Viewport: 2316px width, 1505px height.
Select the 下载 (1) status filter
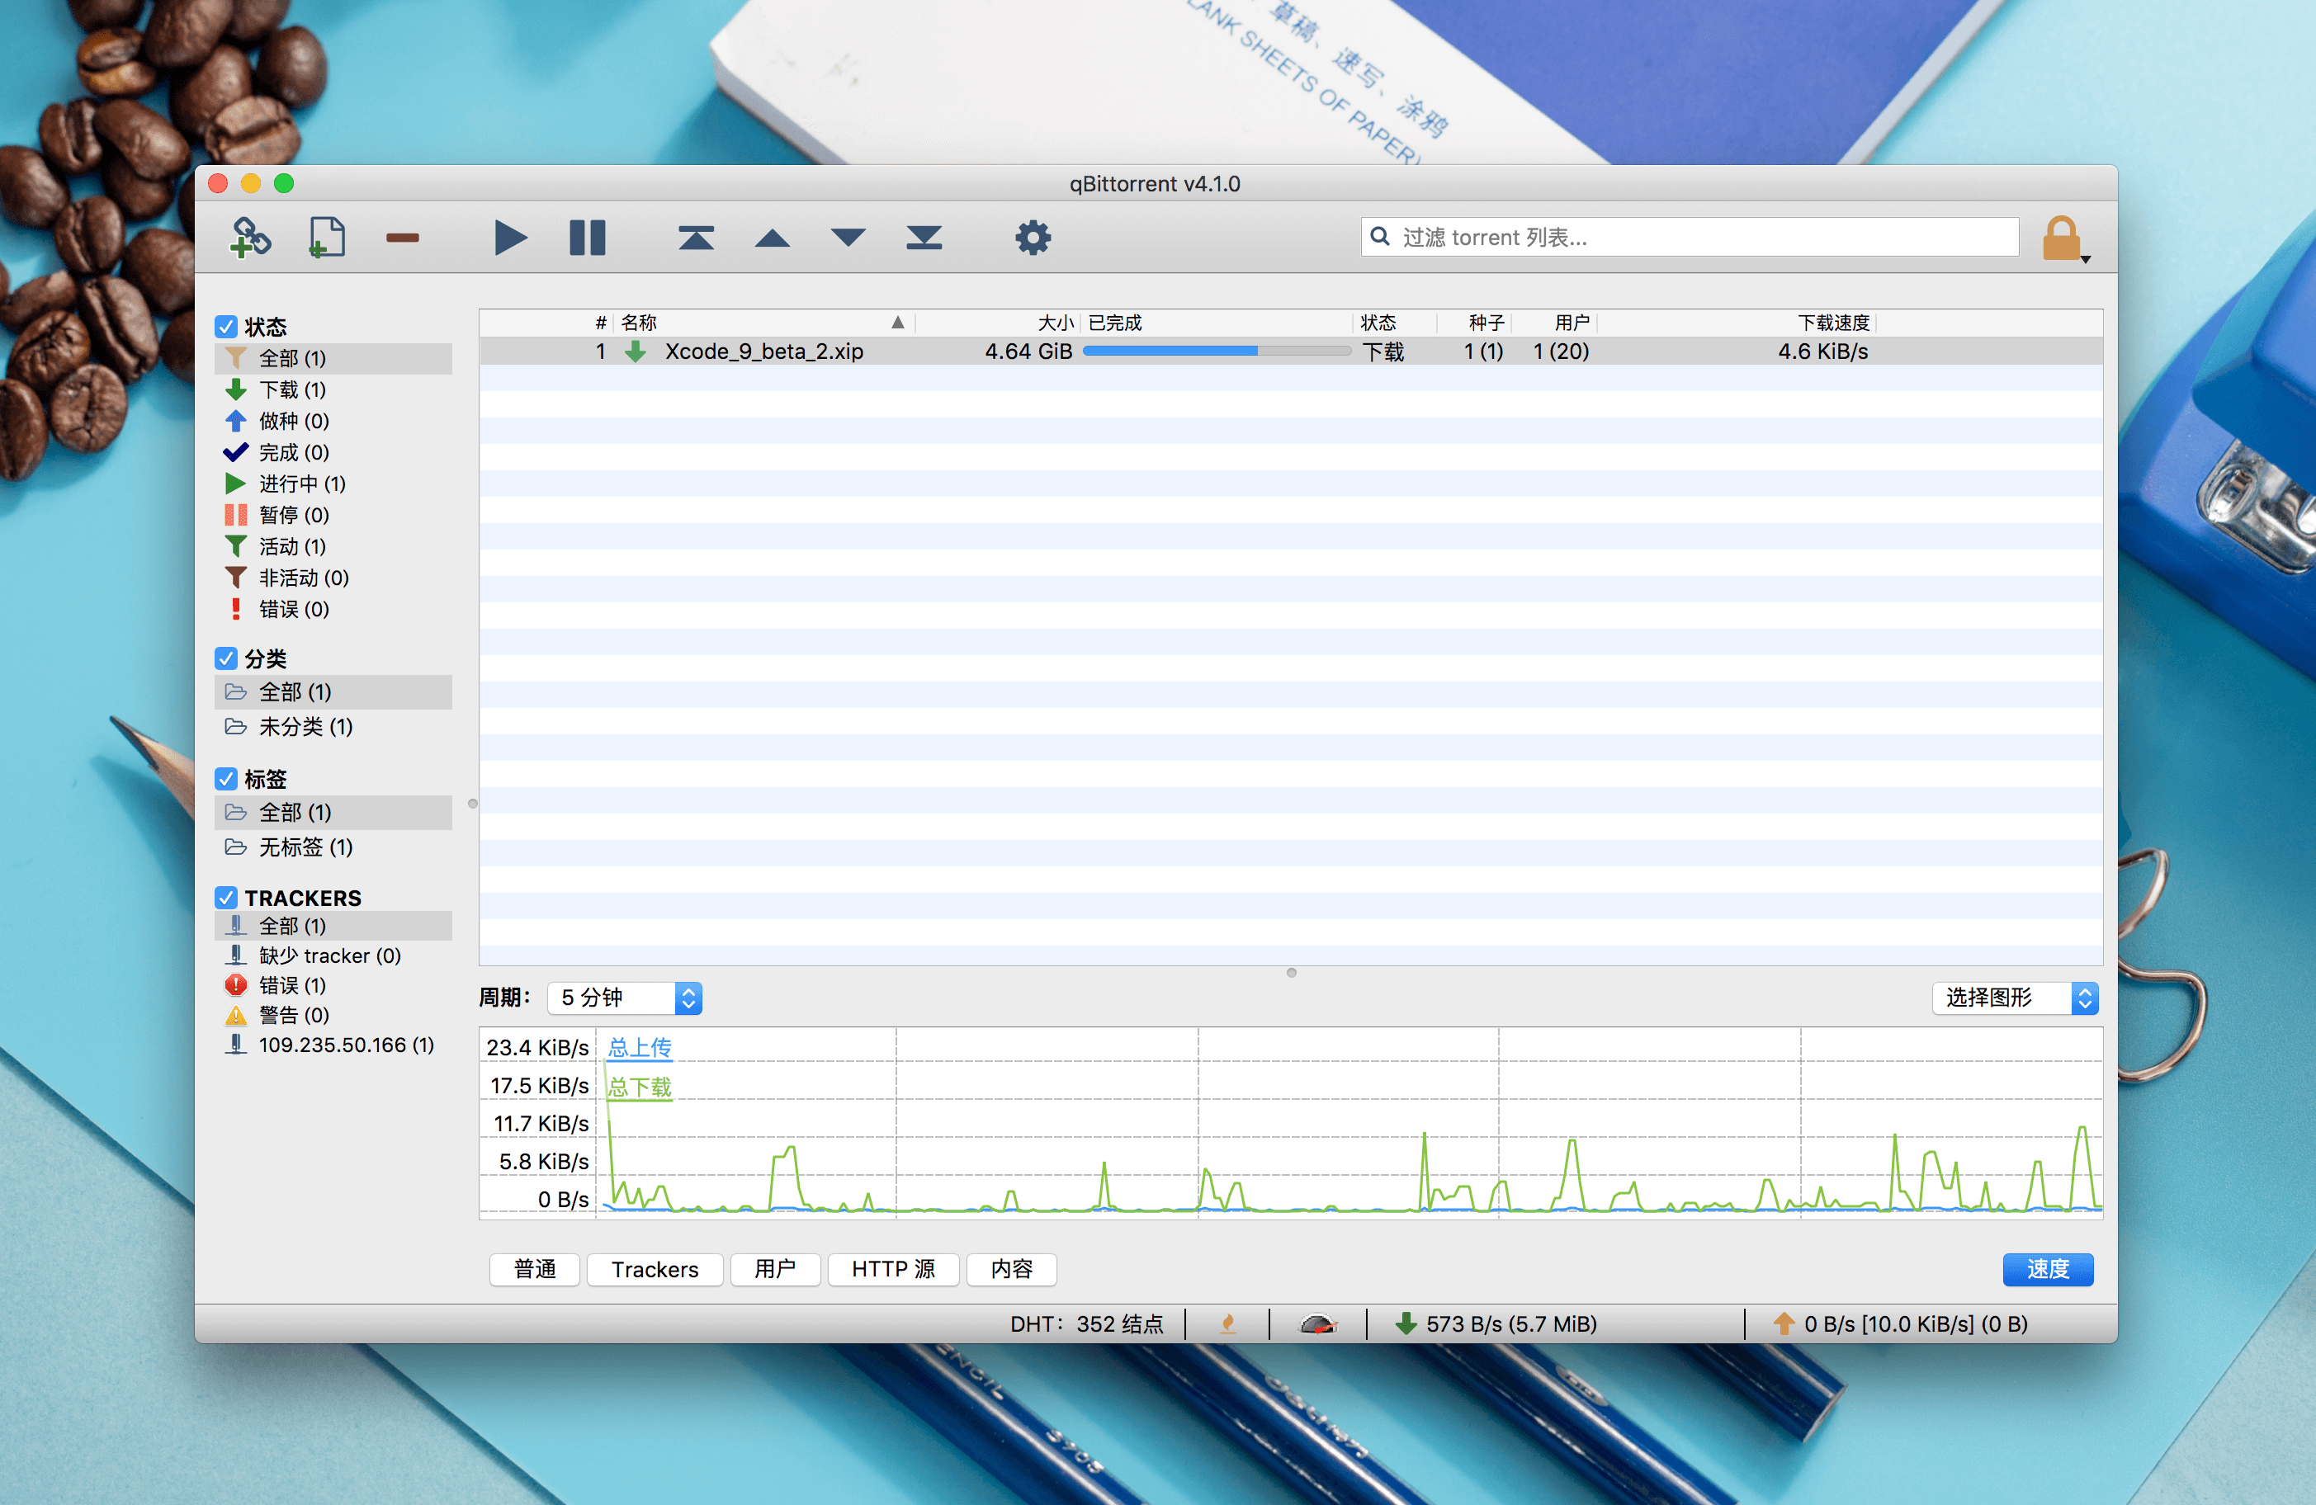pos(333,389)
